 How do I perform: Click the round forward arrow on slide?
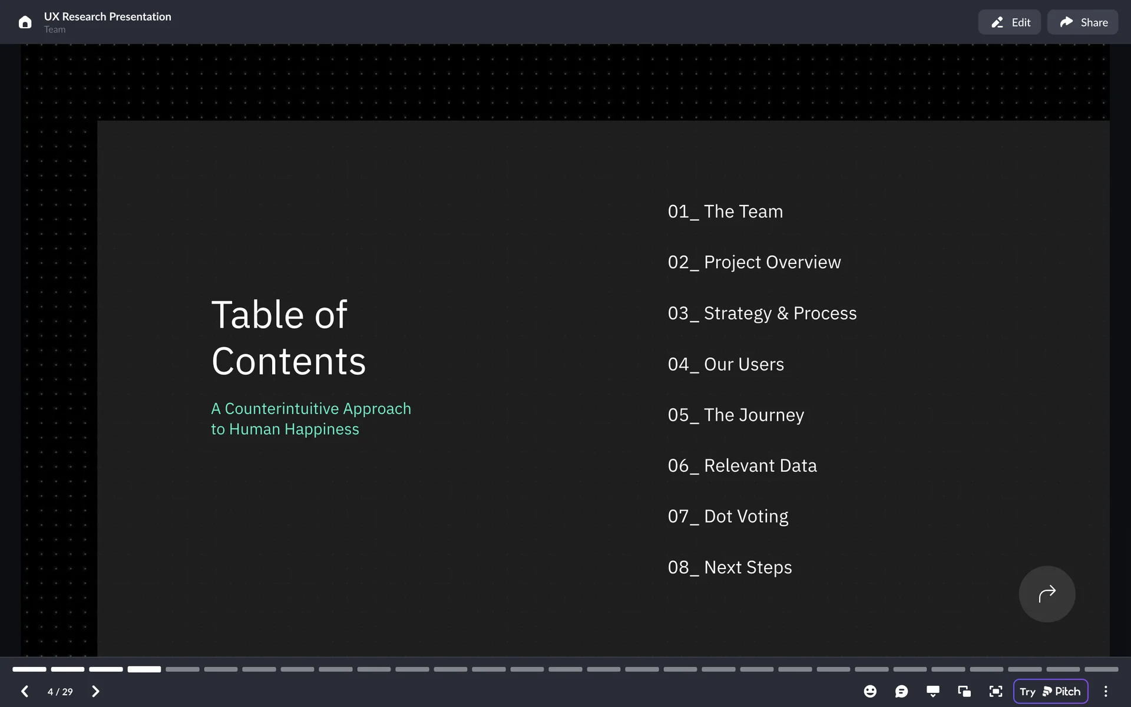(x=1047, y=594)
